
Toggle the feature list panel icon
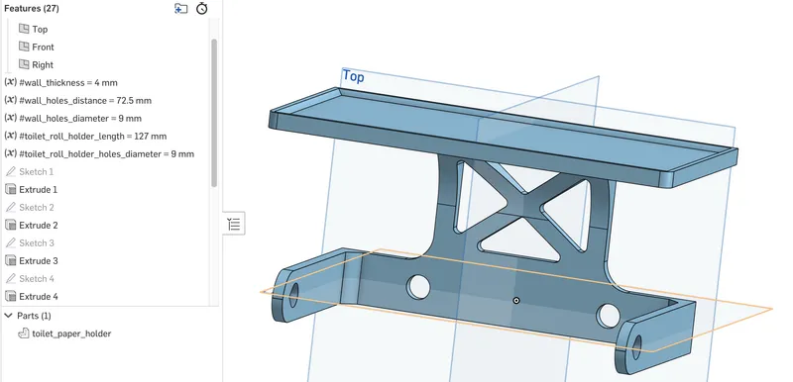(234, 224)
